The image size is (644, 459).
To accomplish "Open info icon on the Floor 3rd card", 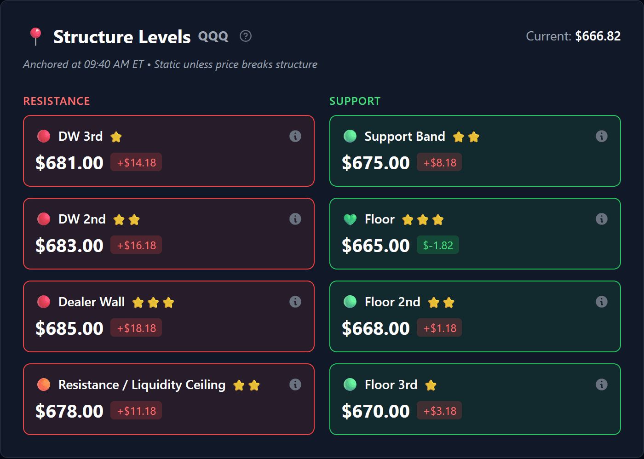I will (602, 384).
